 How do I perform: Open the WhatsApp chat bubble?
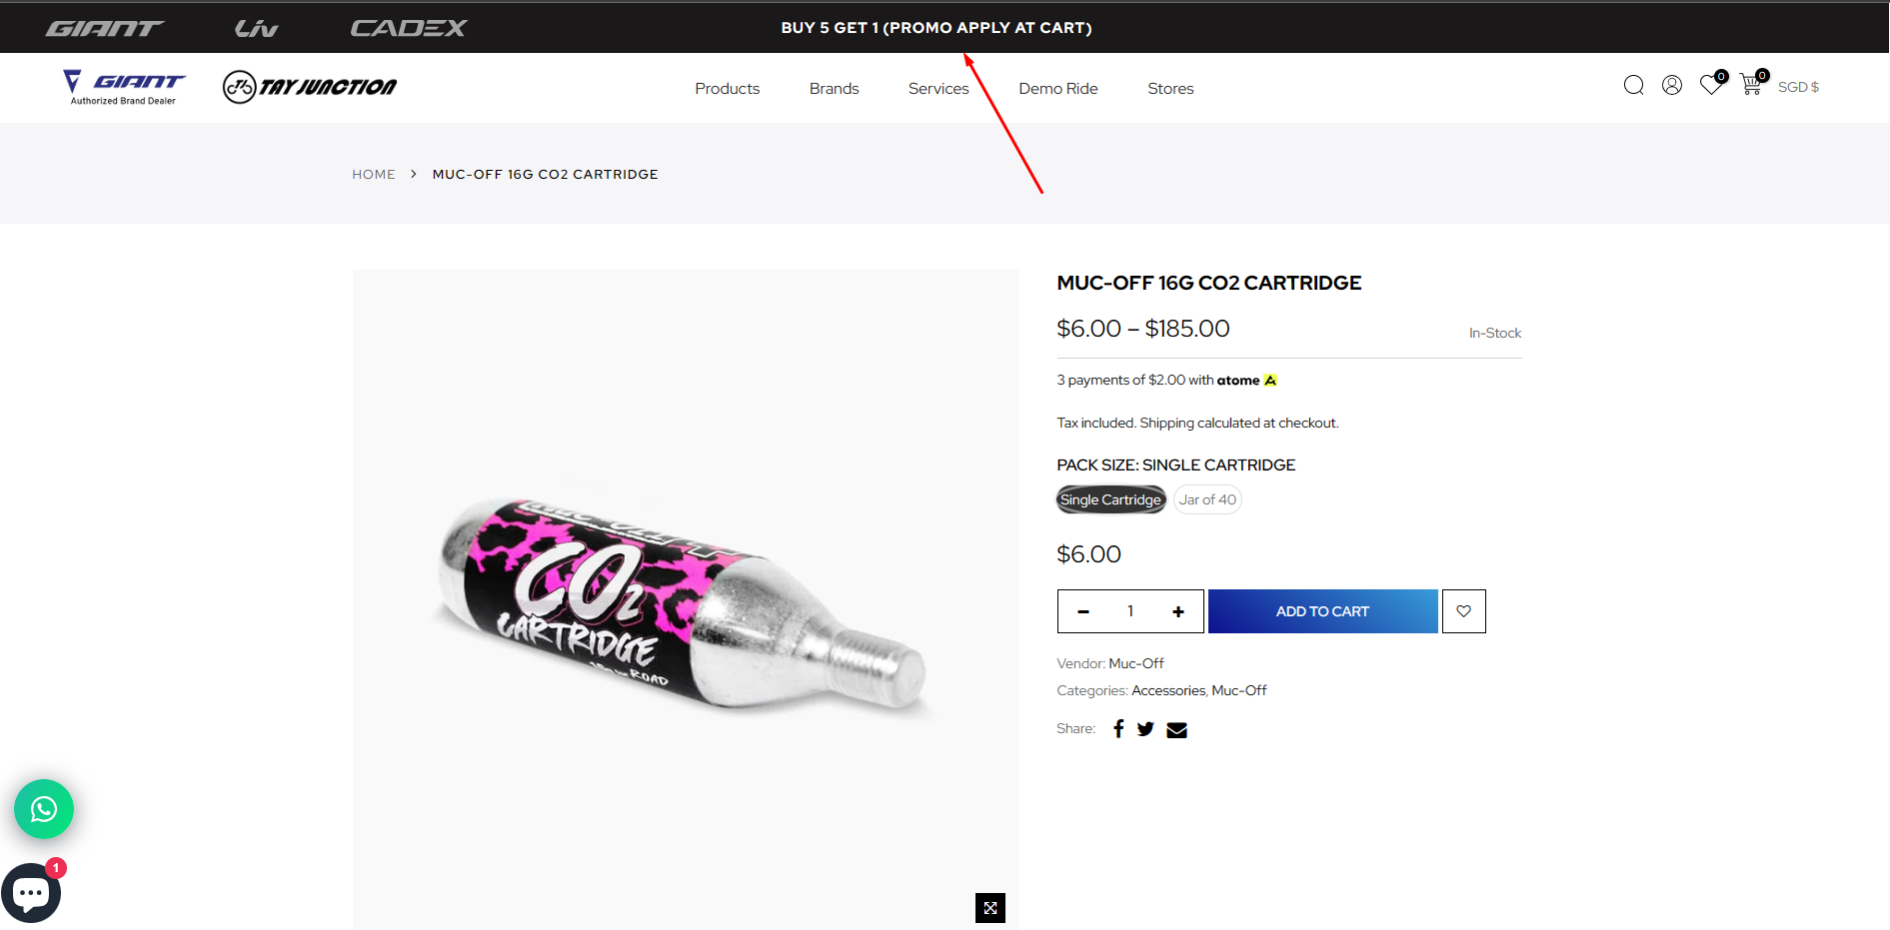pyautogui.click(x=44, y=809)
